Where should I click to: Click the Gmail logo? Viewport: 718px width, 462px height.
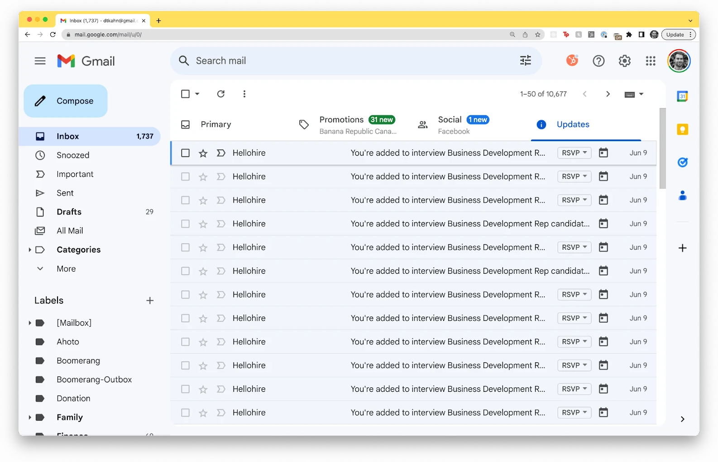coord(86,61)
